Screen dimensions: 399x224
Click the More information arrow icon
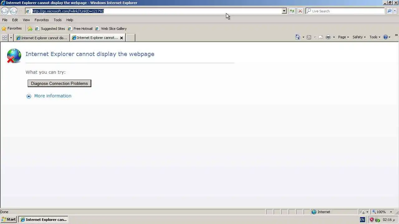(x=29, y=96)
